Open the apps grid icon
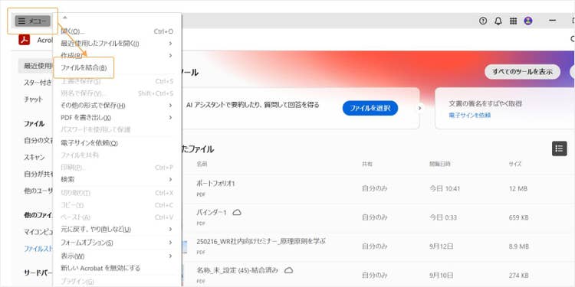Viewport: 575px width, 287px height. 514,21
